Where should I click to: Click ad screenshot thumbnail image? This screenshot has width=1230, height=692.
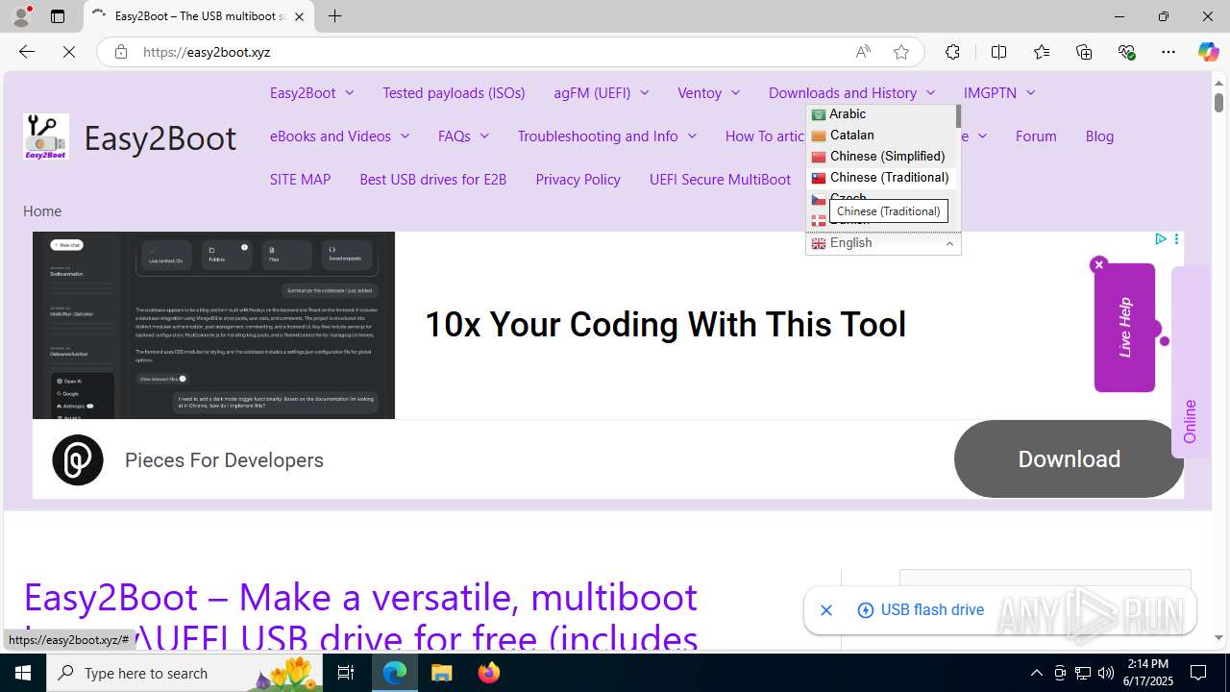click(213, 325)
